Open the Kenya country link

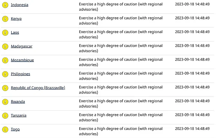16,19
